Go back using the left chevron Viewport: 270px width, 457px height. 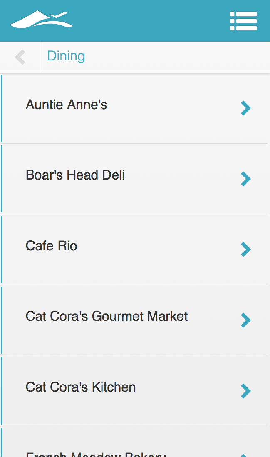tap(20, 57)
